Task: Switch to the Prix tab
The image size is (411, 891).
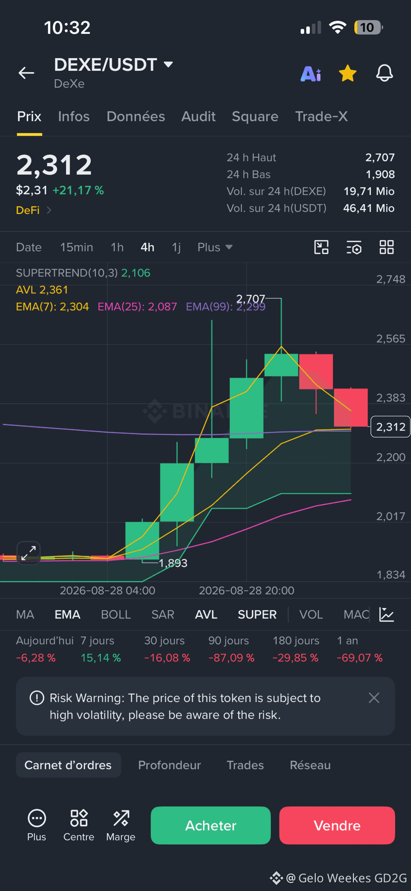Action: click(x=29, y=116)
